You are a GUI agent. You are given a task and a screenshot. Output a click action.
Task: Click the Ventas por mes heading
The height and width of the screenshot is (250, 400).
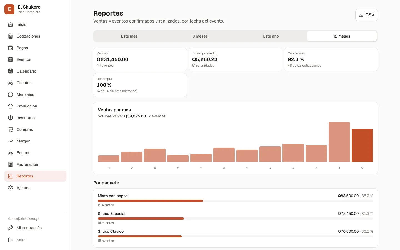114,110
